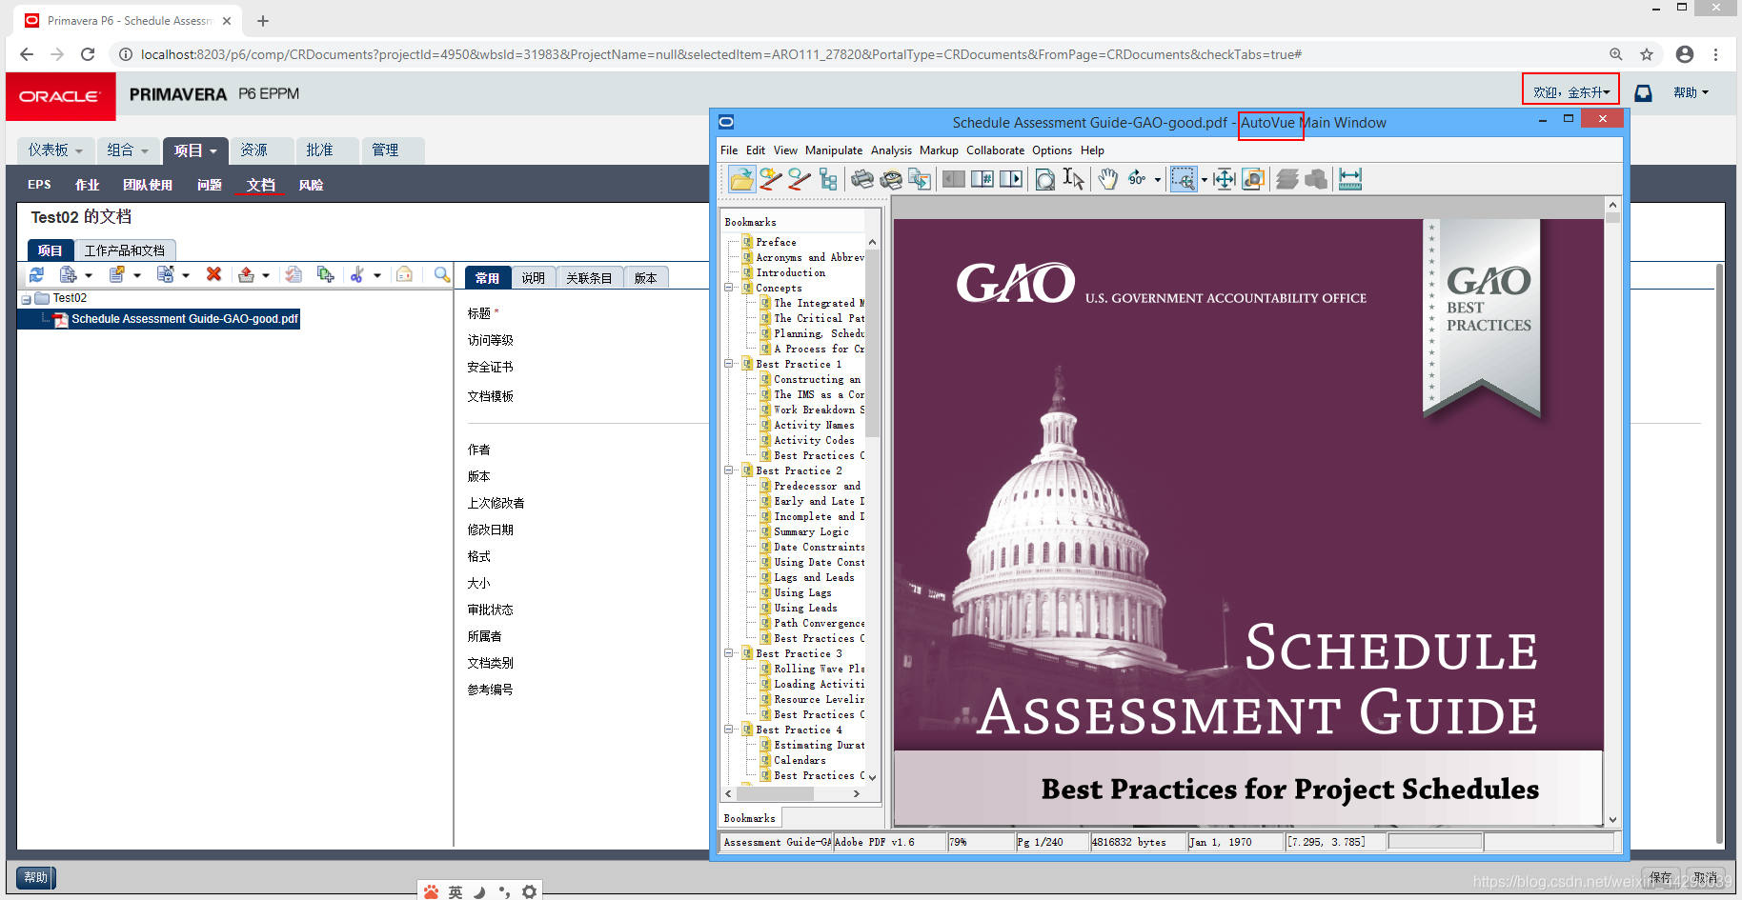Click the bookmarks horizontal scroll-right arrow
Image resolution: width=1742 pixels, height=900 pixels.
click(856, 793)
